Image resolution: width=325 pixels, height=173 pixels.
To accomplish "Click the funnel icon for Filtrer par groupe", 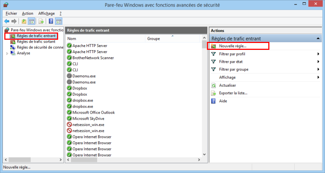I will (213, 69).
